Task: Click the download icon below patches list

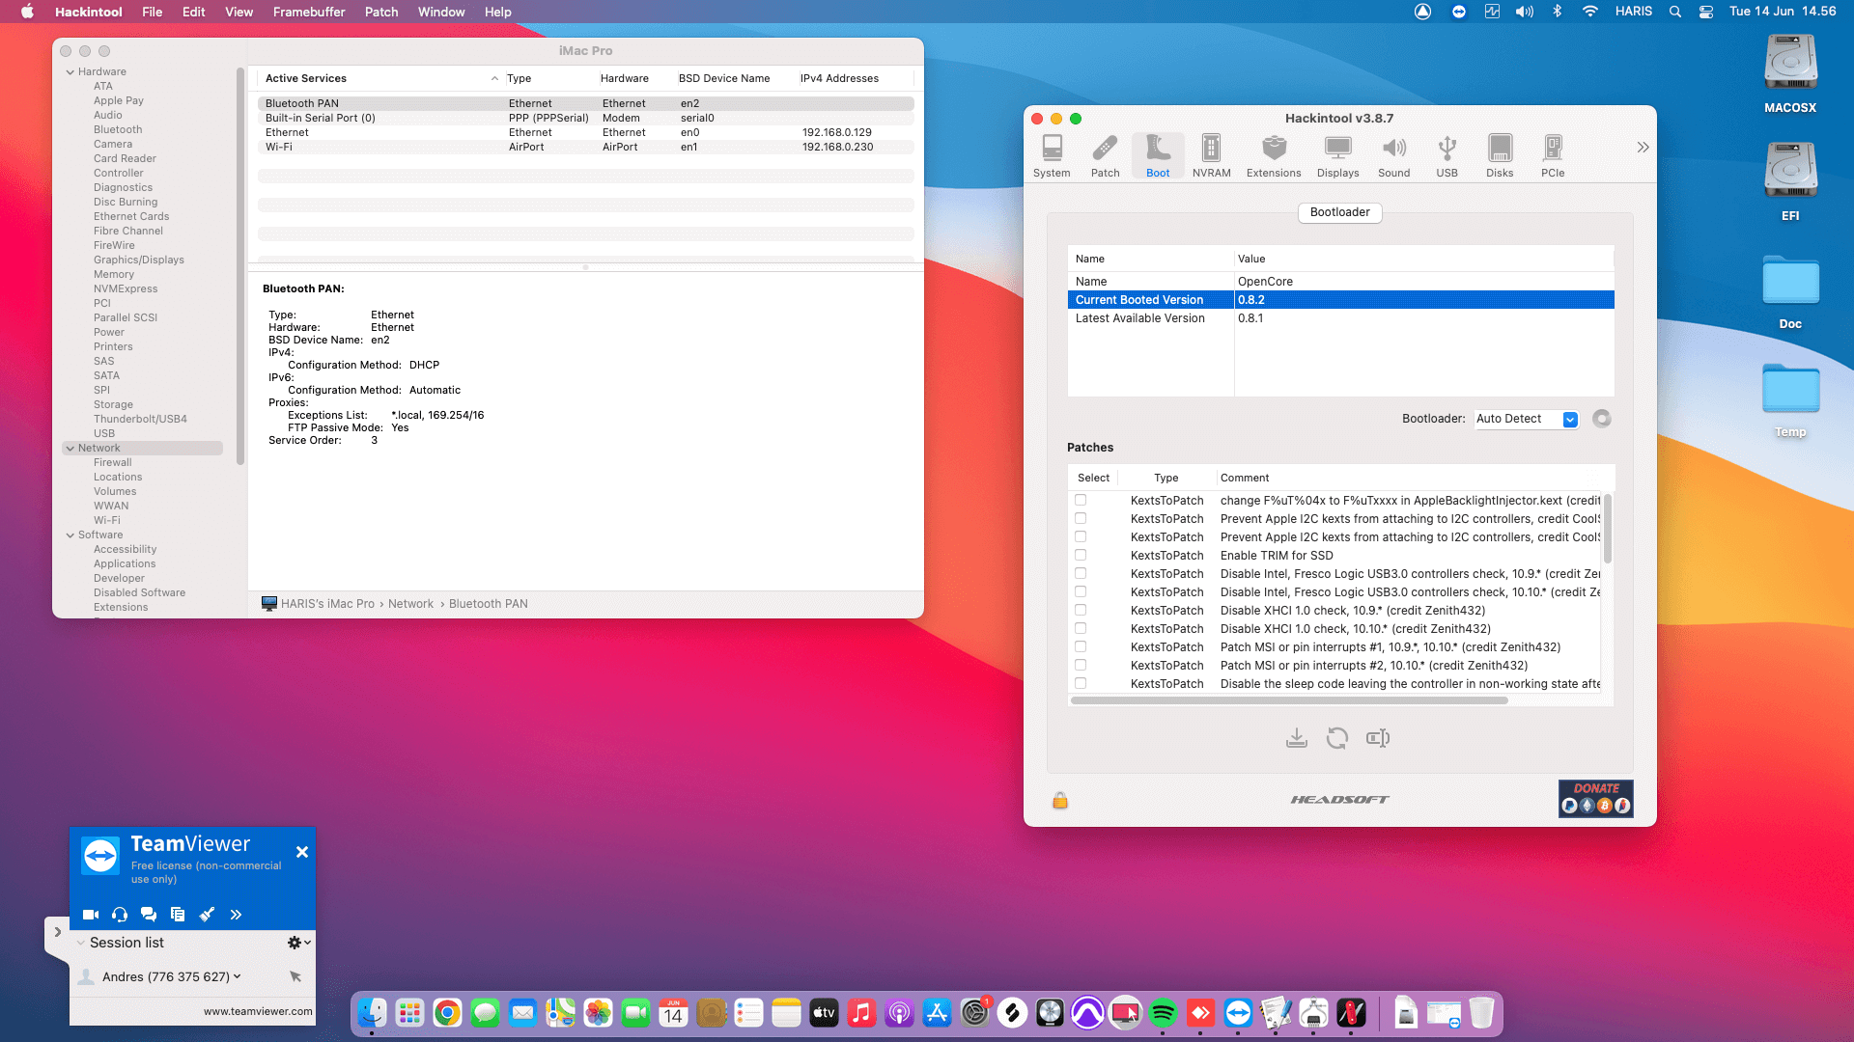Action: (1297, 738)
